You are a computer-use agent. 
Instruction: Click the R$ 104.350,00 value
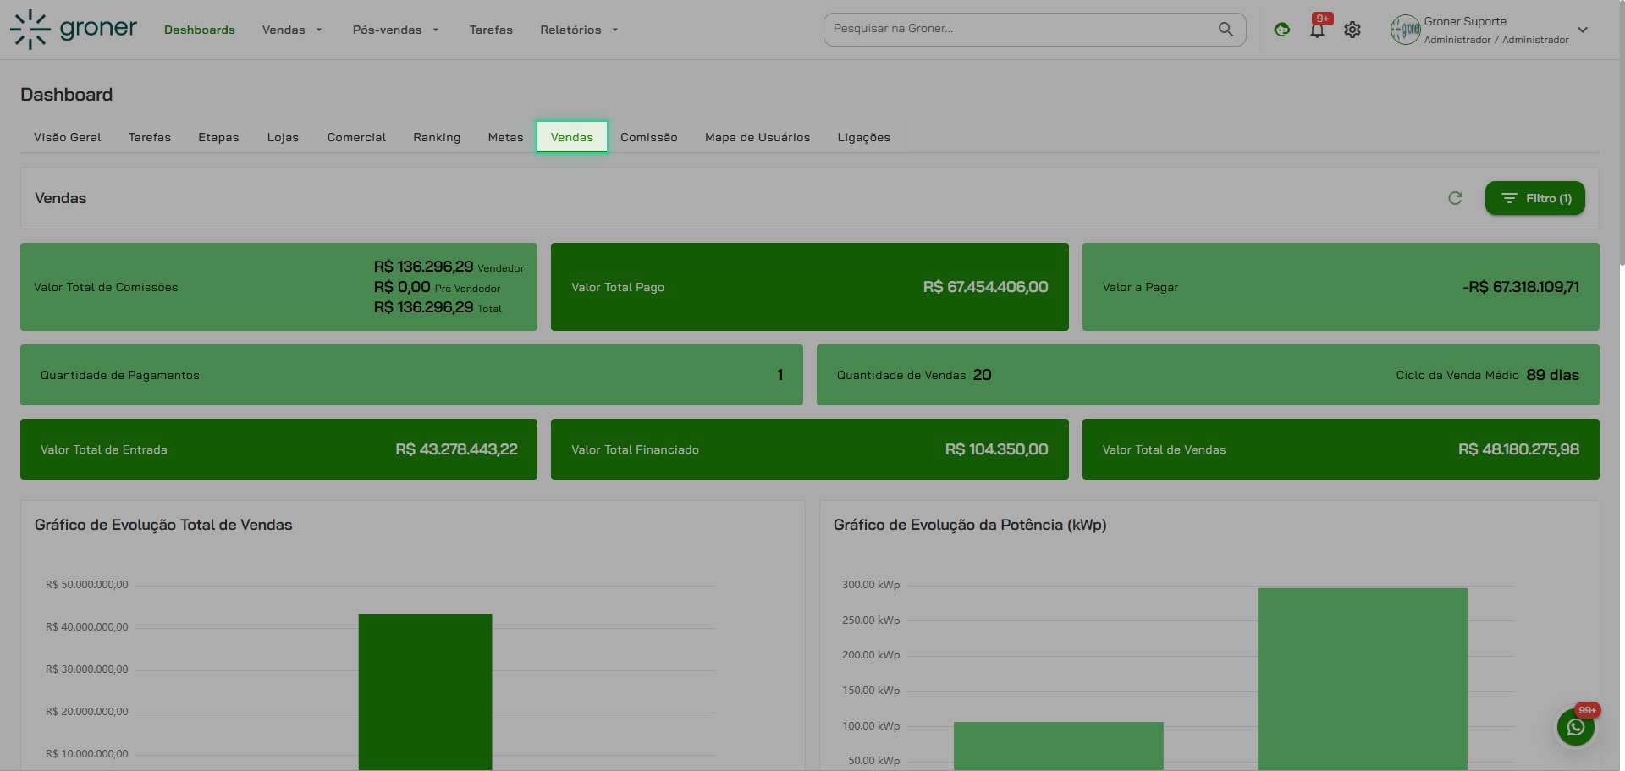[996, 449]
